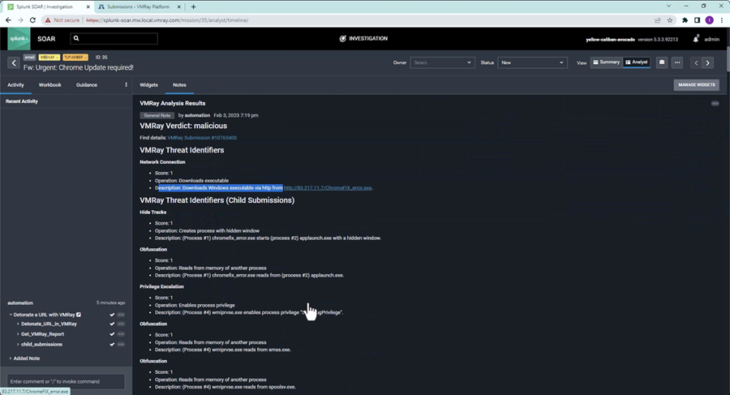The image size is (730, 395).
Task: Open the VMRay Submission #10765400 link
Action: point(202,138)
